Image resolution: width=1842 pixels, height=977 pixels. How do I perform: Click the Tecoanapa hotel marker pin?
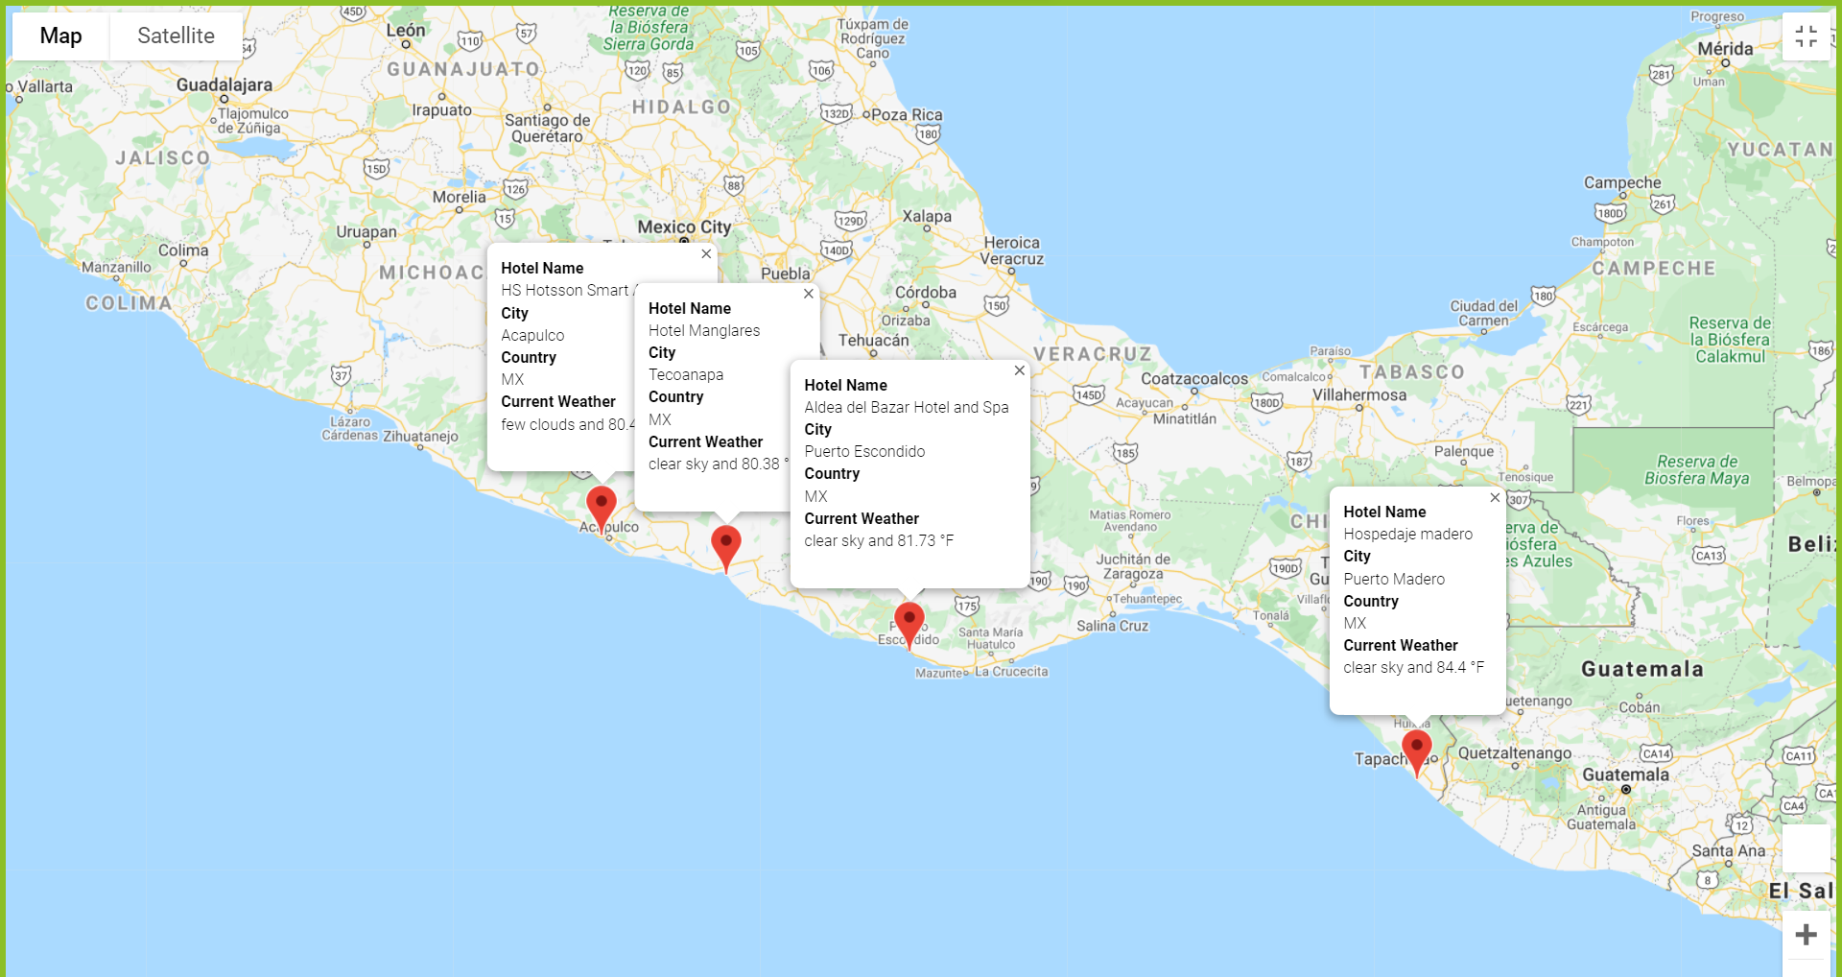click(x=726, y=542)
